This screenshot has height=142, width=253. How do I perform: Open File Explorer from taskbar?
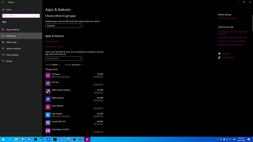(16, 139)
